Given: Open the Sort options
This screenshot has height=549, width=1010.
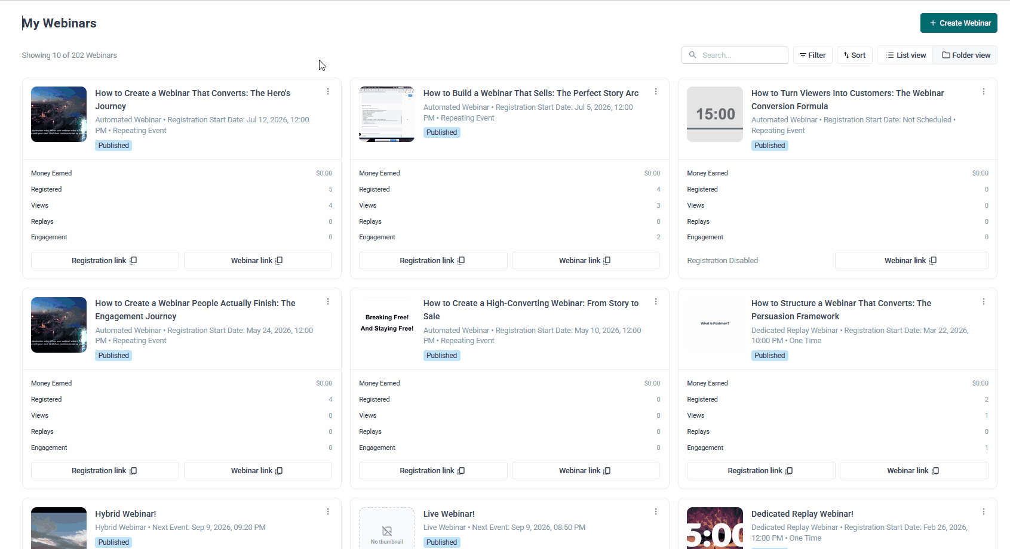Looking at the screenshot, I should 855,55.
